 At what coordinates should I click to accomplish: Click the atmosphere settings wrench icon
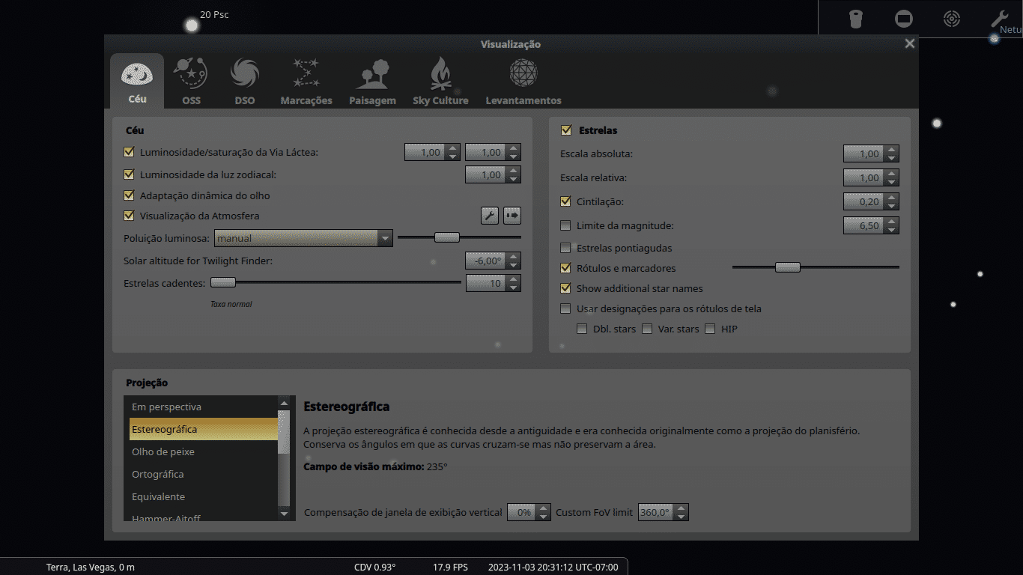pos(489,216)
